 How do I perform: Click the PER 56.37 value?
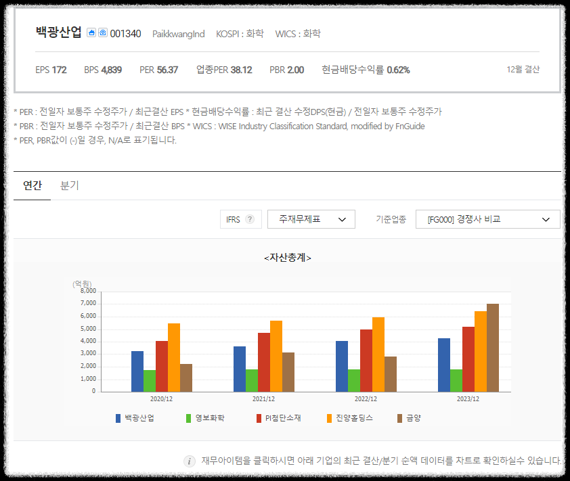click(159, 70)
